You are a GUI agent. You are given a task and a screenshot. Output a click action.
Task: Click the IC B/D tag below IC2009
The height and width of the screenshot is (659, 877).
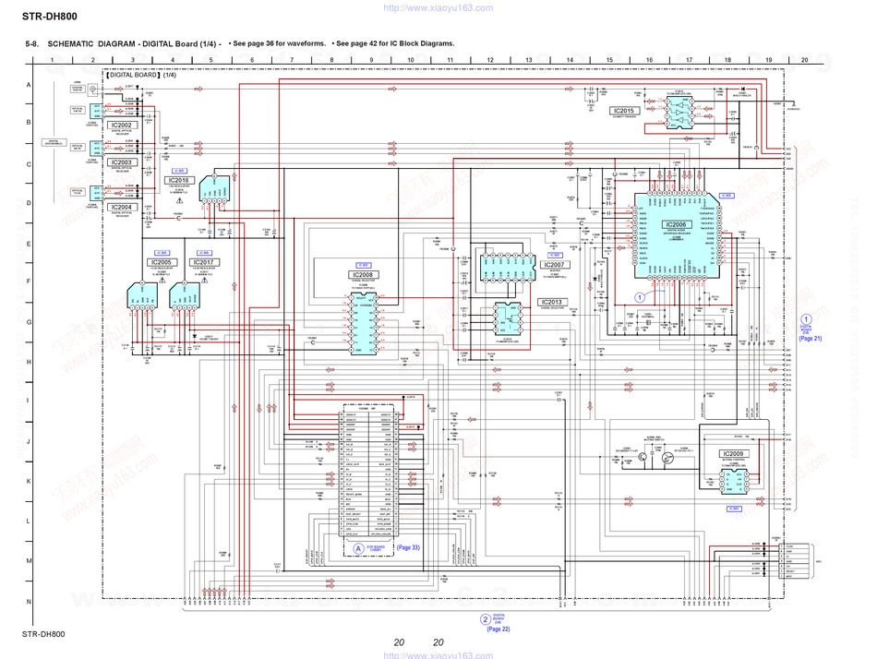(734, 509)
